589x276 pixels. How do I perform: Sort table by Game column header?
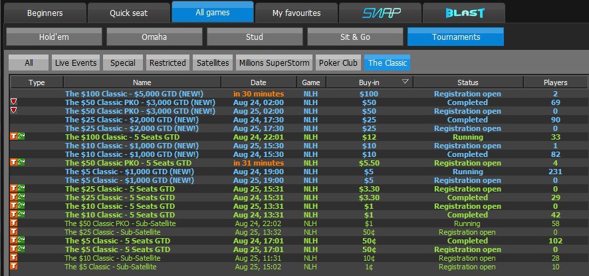(x=311, y=82)
